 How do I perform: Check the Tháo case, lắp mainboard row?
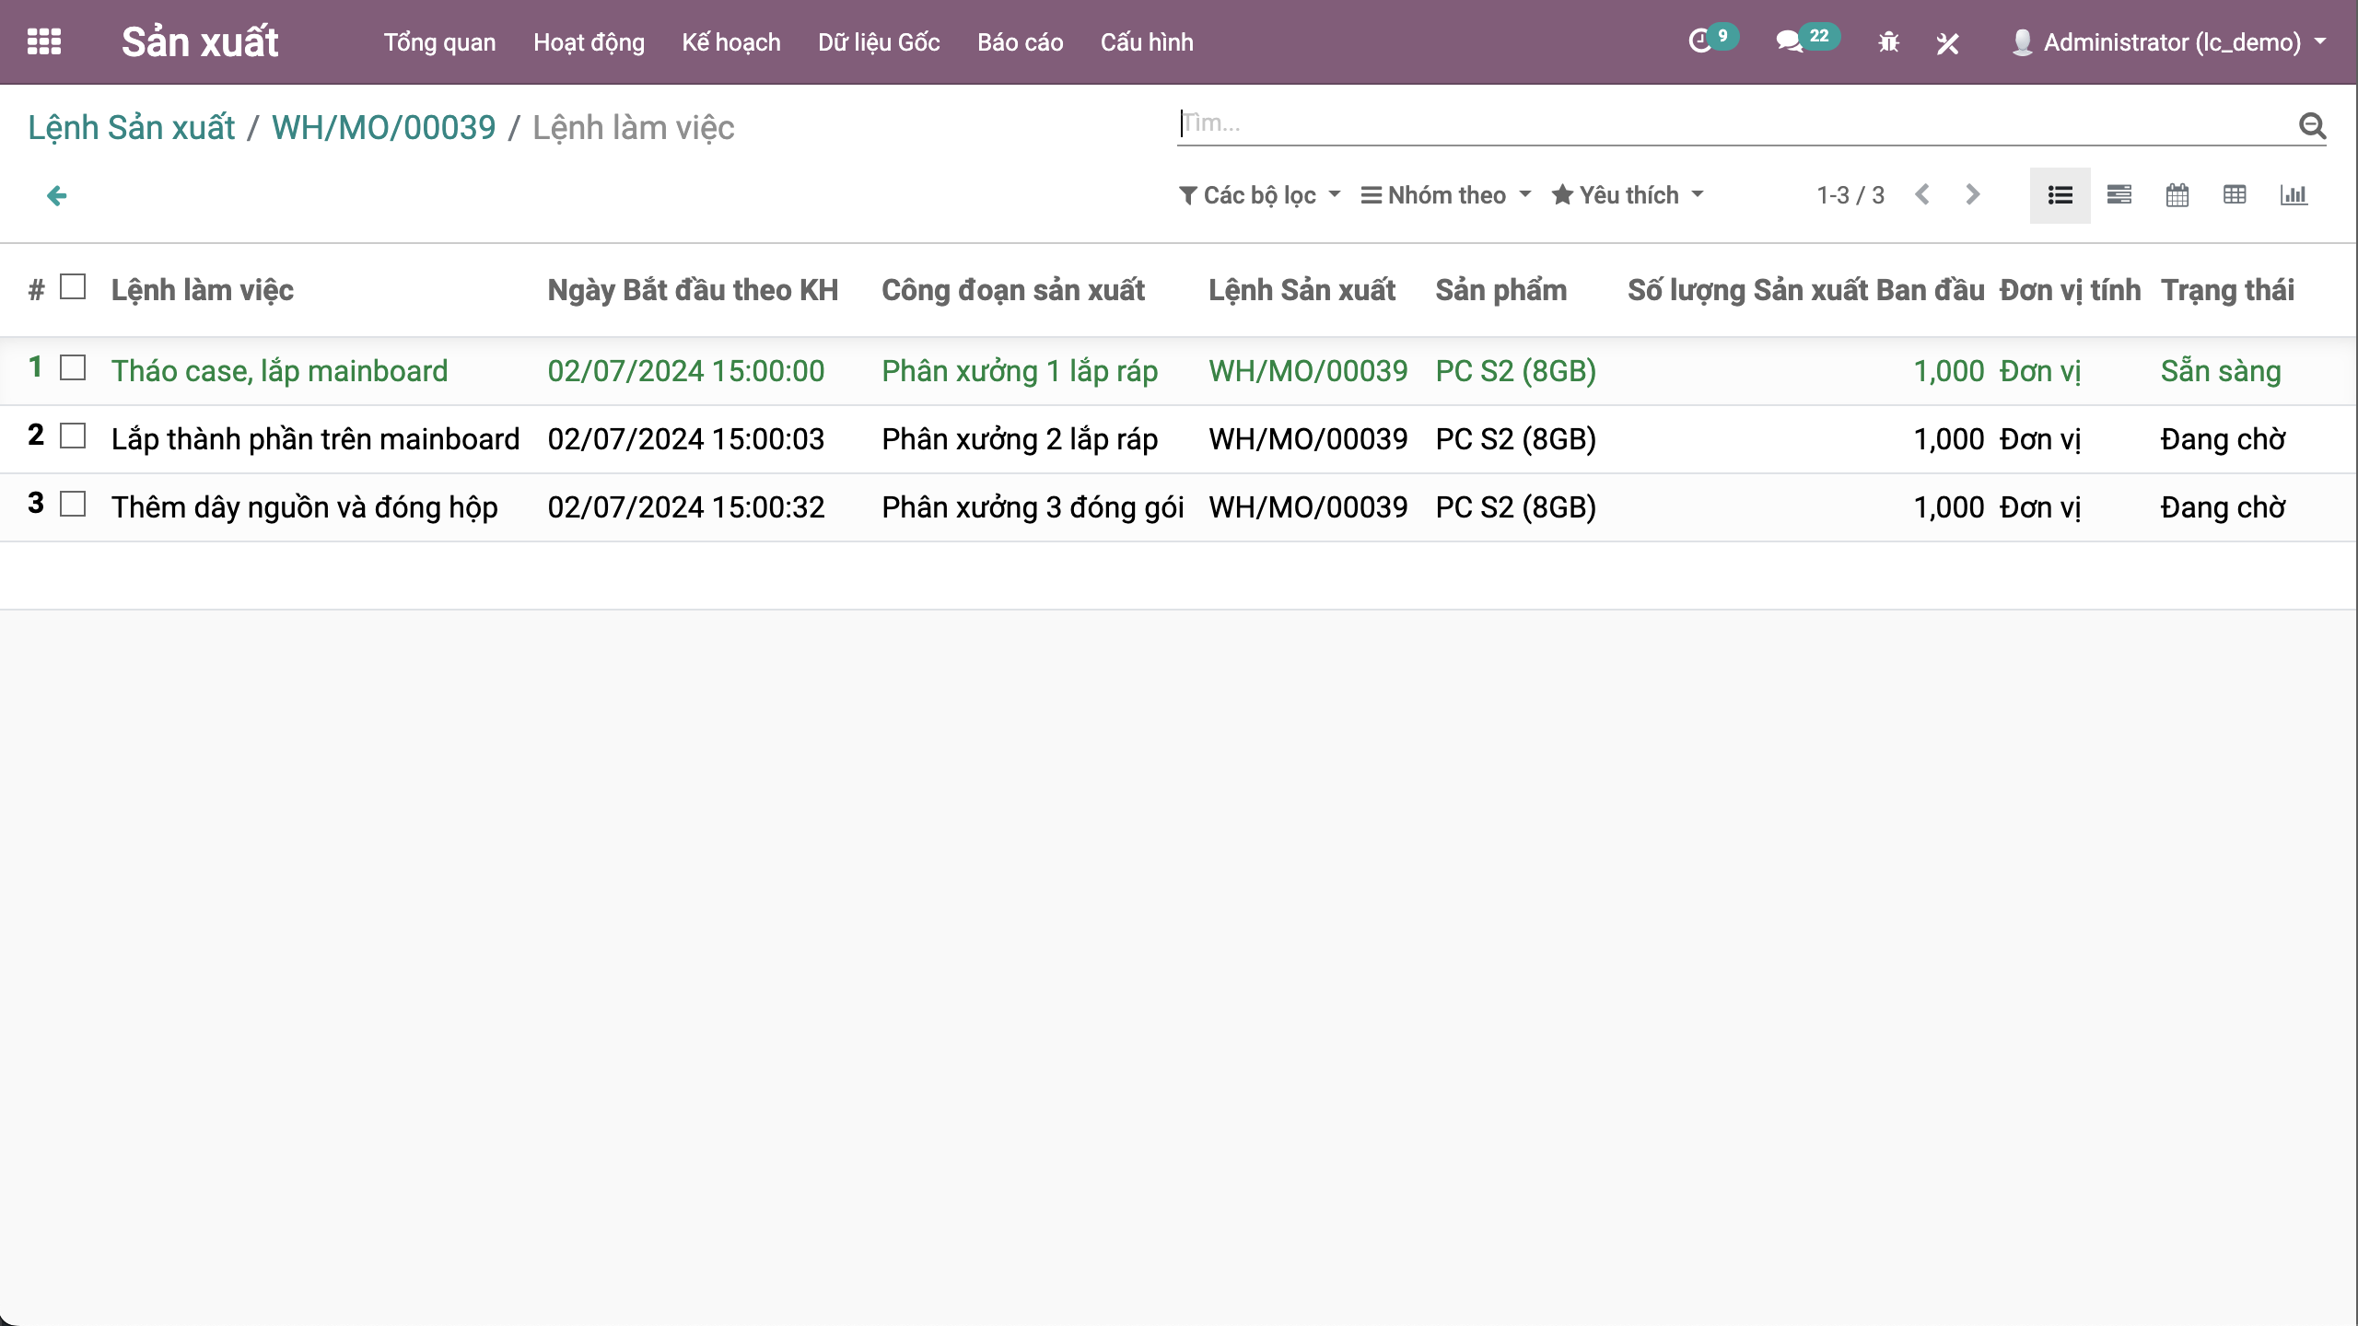pos(73,368)
